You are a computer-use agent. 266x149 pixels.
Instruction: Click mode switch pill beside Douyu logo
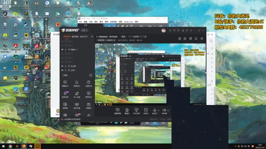(84, 30)
